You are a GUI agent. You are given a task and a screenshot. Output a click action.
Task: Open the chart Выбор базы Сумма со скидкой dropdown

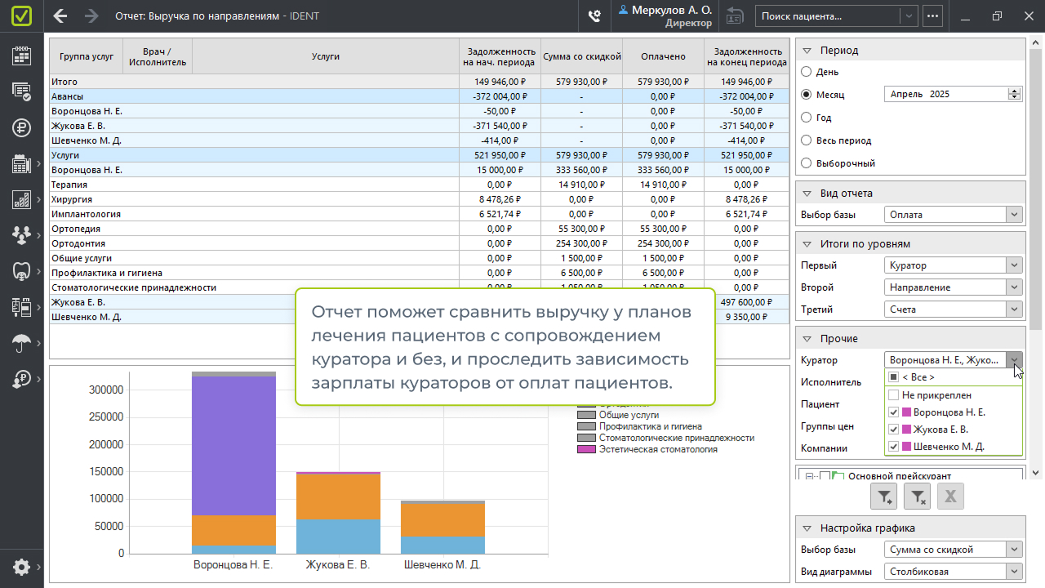point(954,550)
